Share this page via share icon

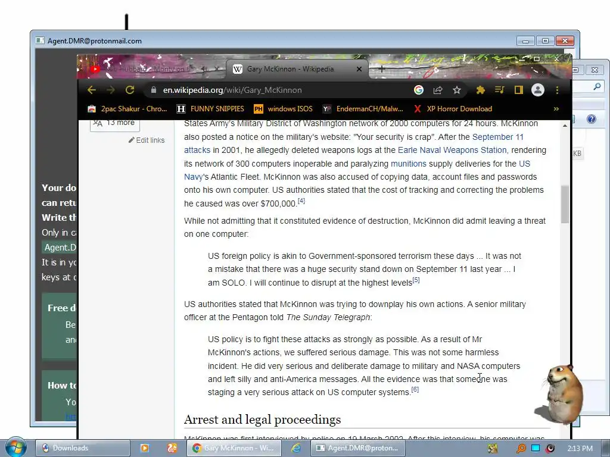tap(438, 90)
